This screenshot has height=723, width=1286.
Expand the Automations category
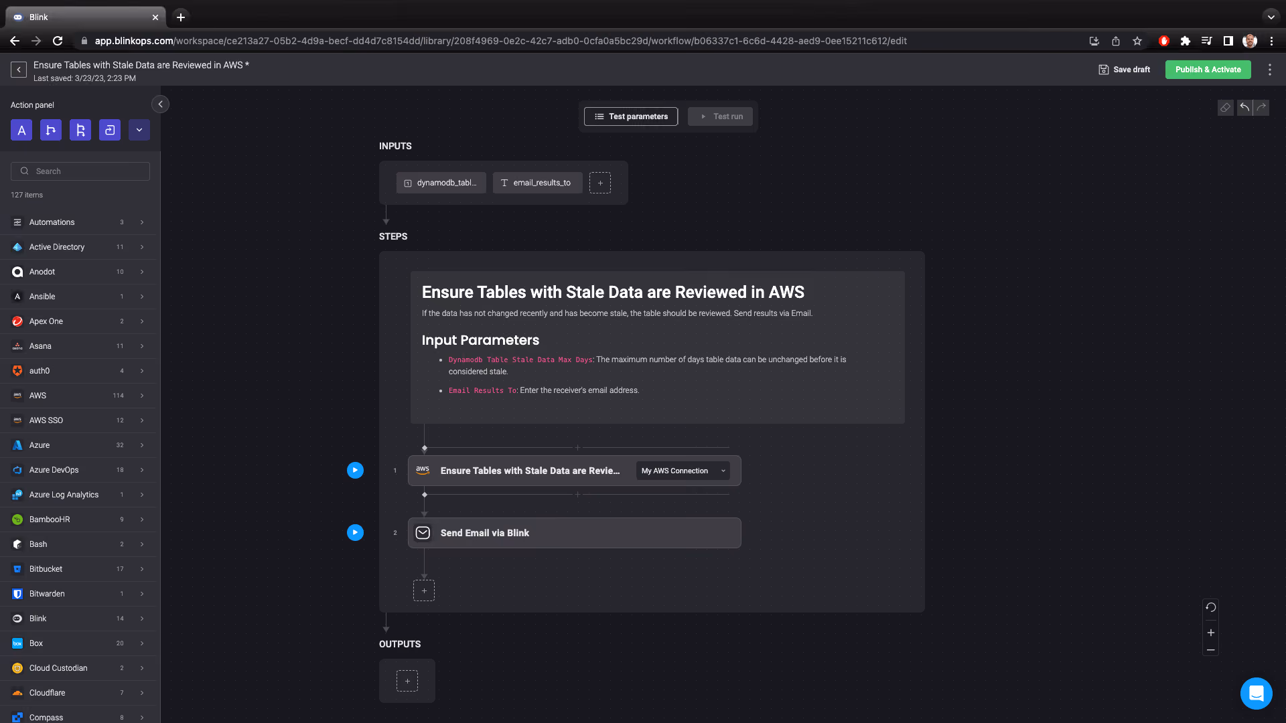click(78, 222)
